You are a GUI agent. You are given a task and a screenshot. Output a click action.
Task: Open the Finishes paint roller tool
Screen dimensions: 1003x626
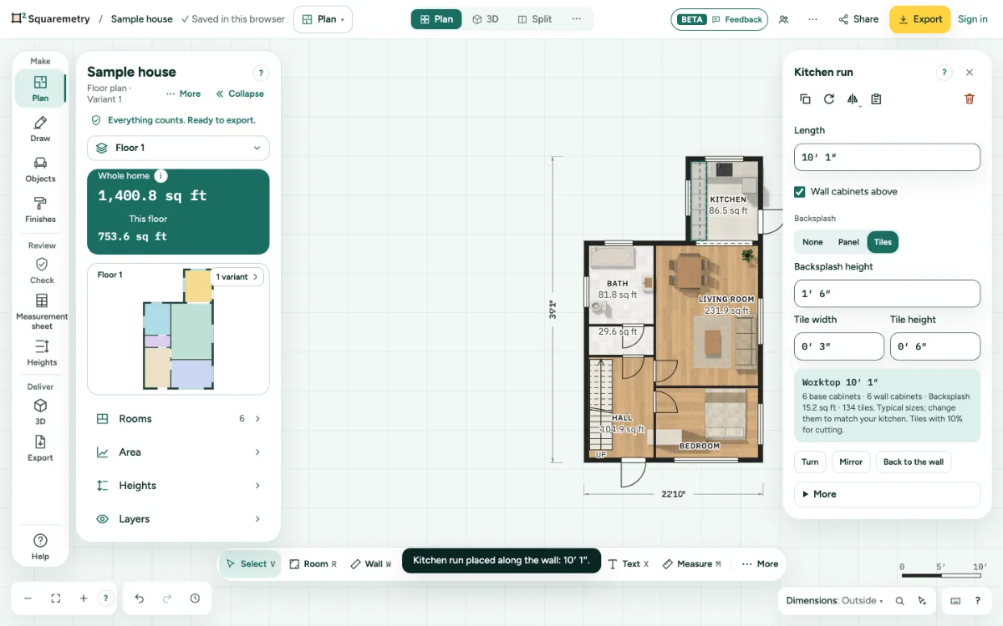[40, 210]
